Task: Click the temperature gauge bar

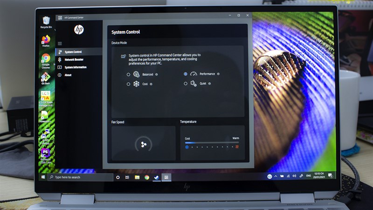Action: (212, 143)
